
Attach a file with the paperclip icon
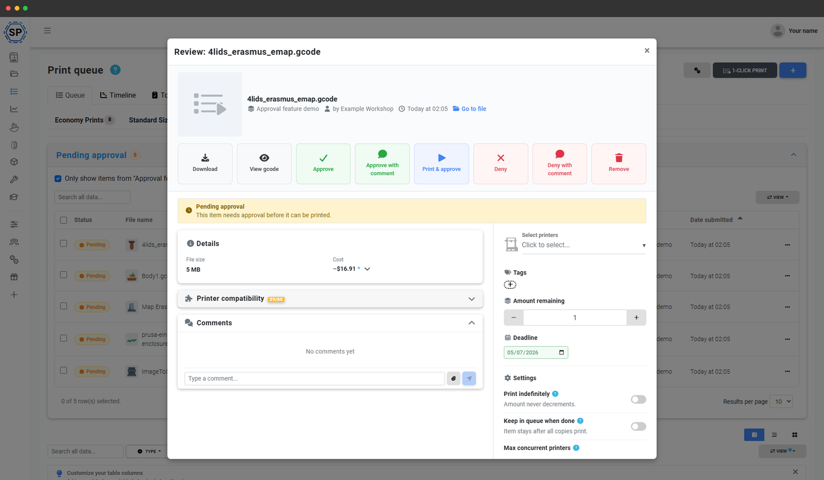[x=453, y=378]
